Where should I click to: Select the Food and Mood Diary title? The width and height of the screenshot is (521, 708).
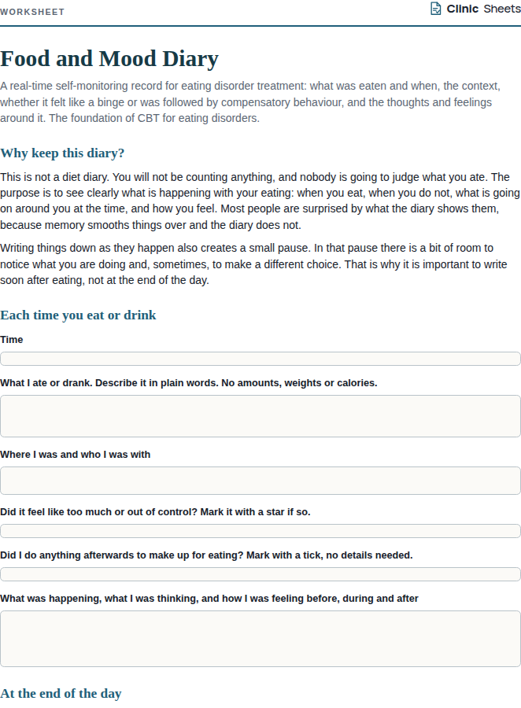(x=109, y=59)
